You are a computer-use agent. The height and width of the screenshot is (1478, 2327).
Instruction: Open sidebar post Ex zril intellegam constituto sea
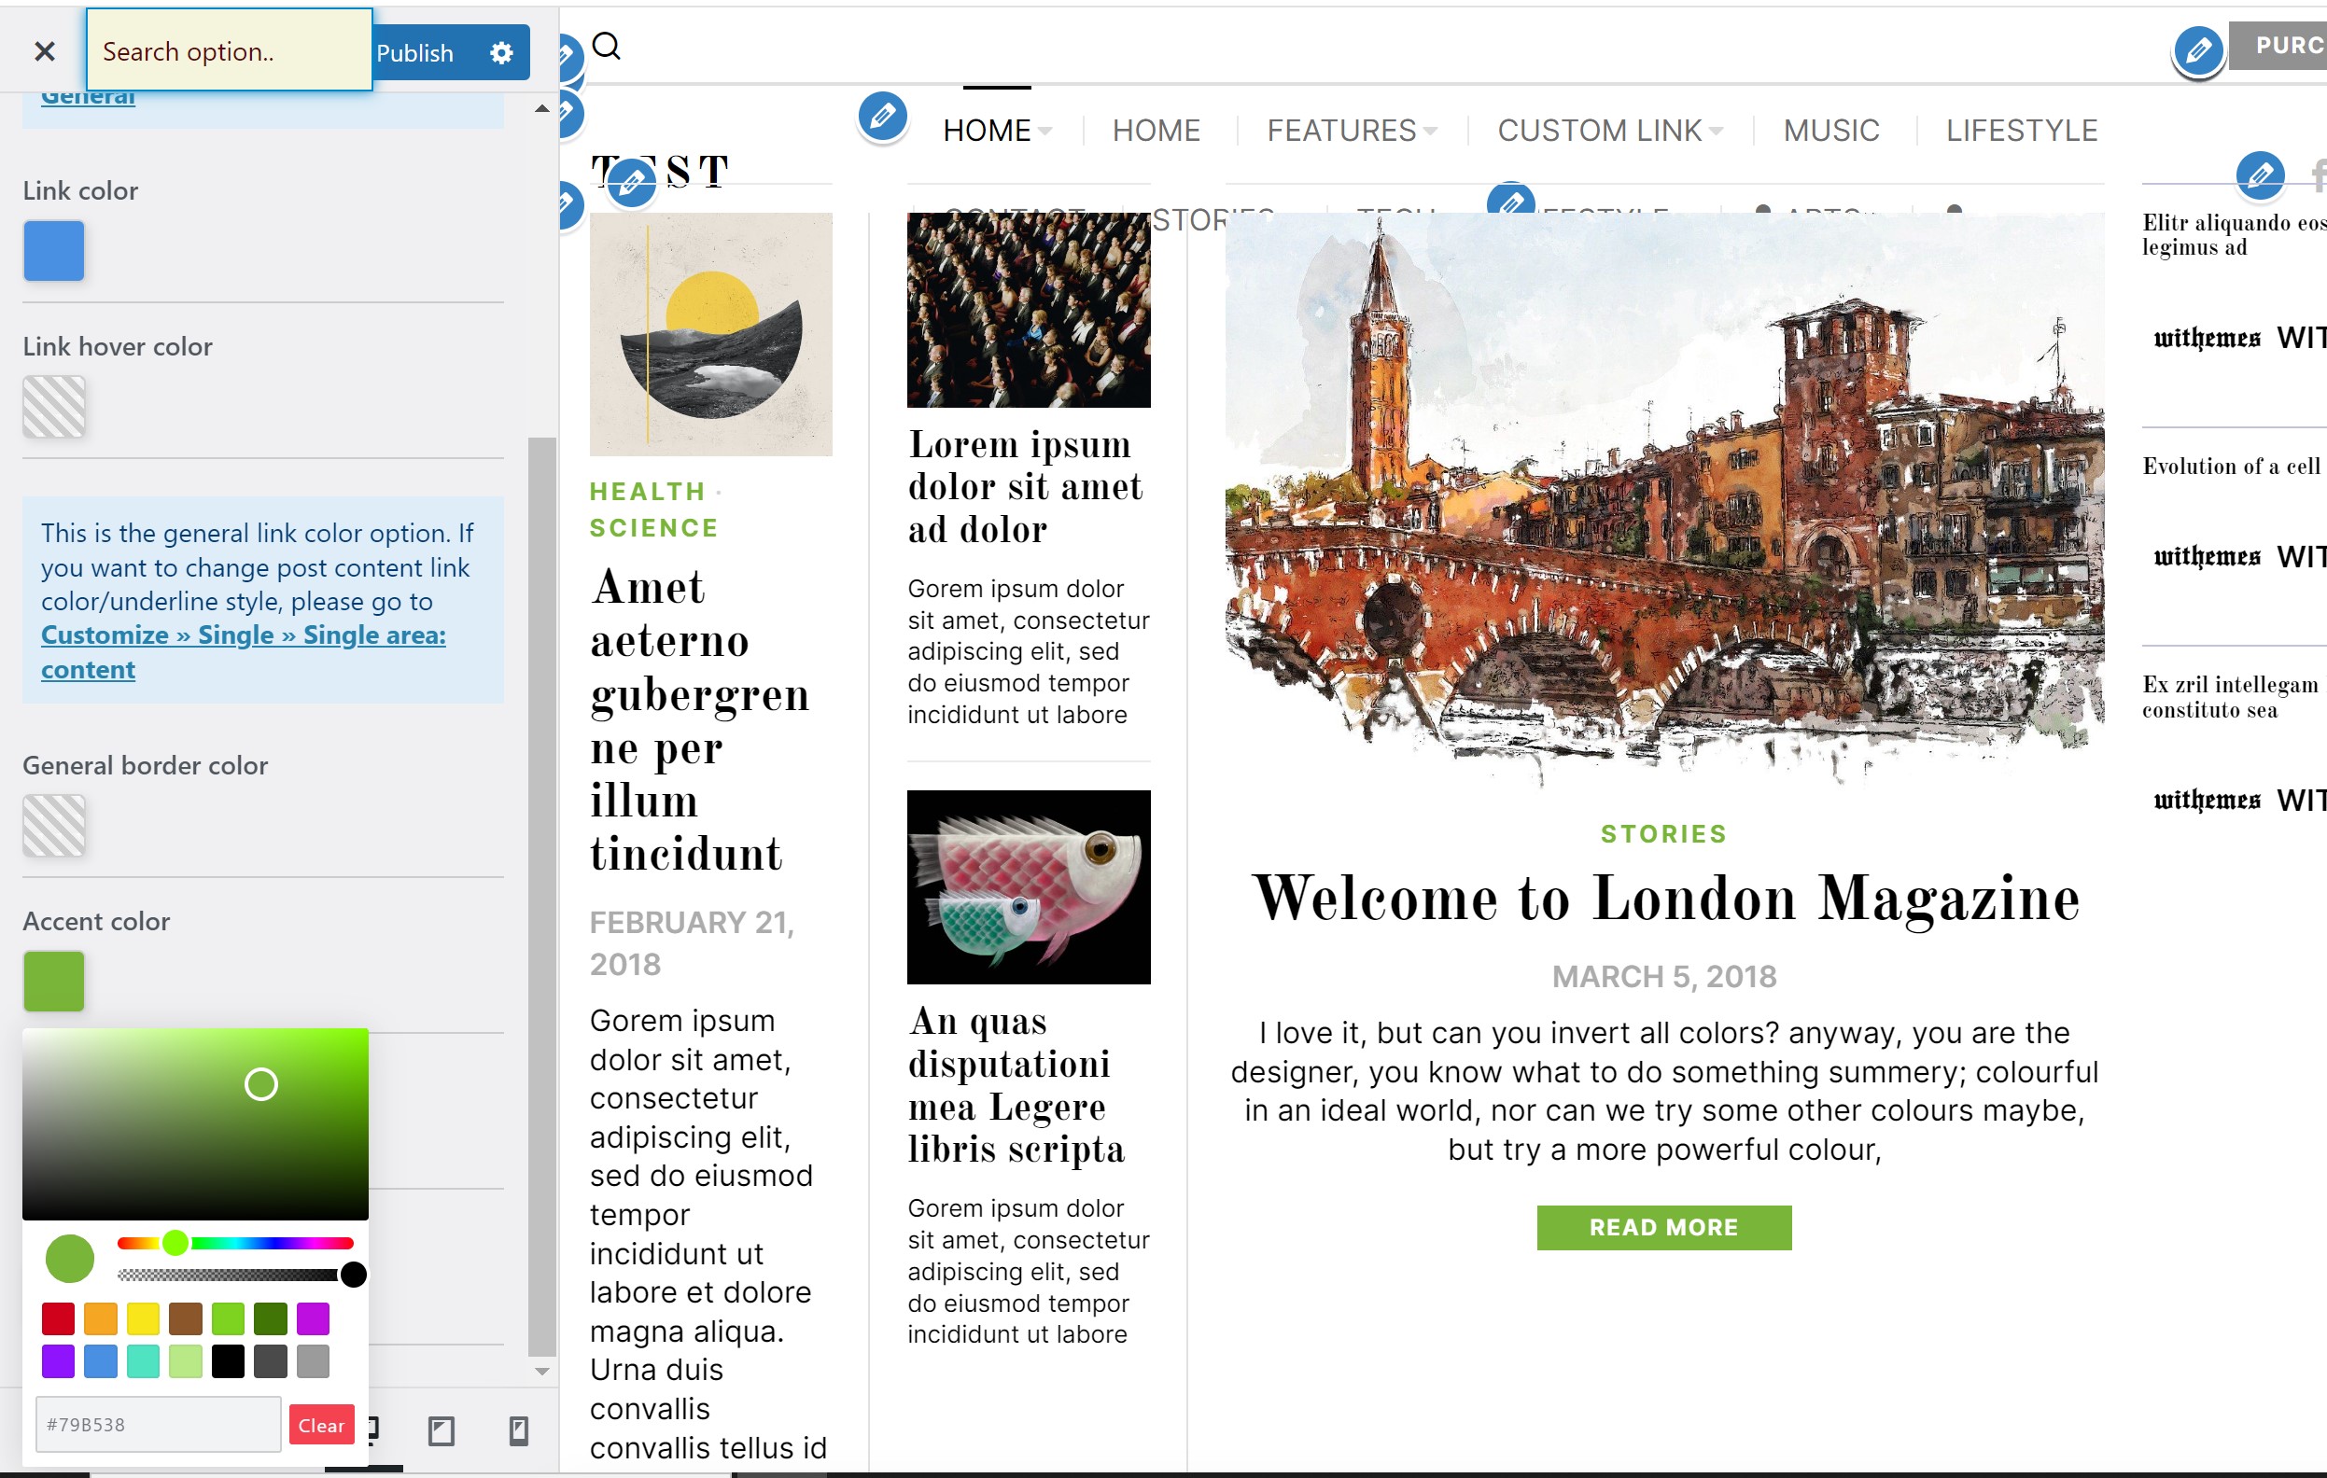click(x=2230, y=697)
